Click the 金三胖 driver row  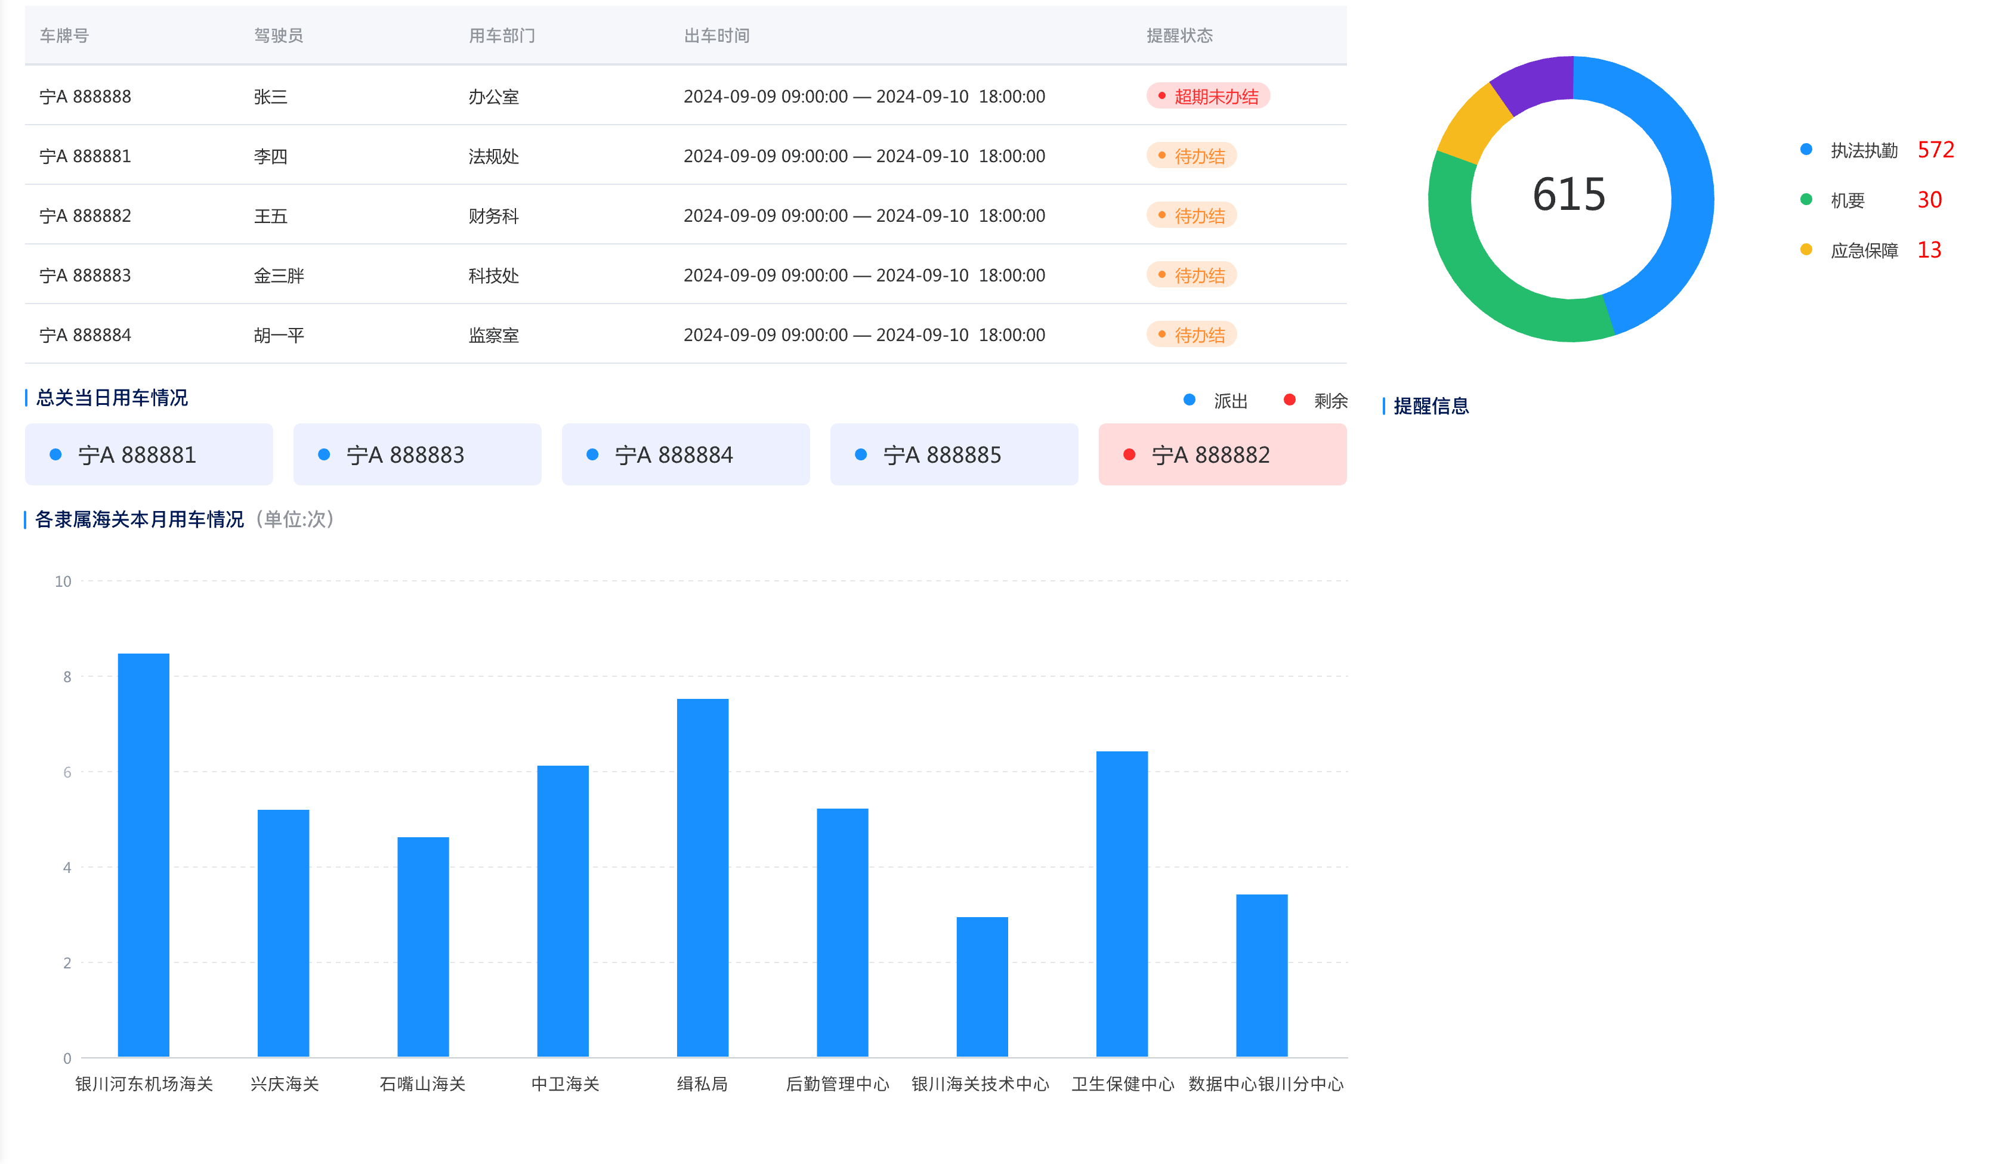[x=279, y=275]
